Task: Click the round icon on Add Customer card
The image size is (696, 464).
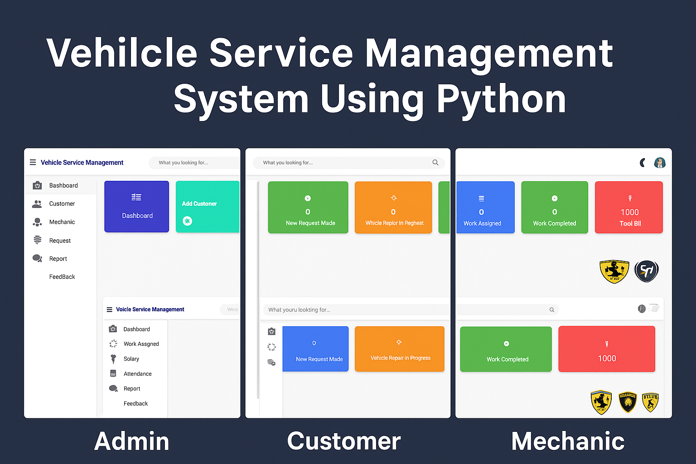Action: tap(187, 221)
